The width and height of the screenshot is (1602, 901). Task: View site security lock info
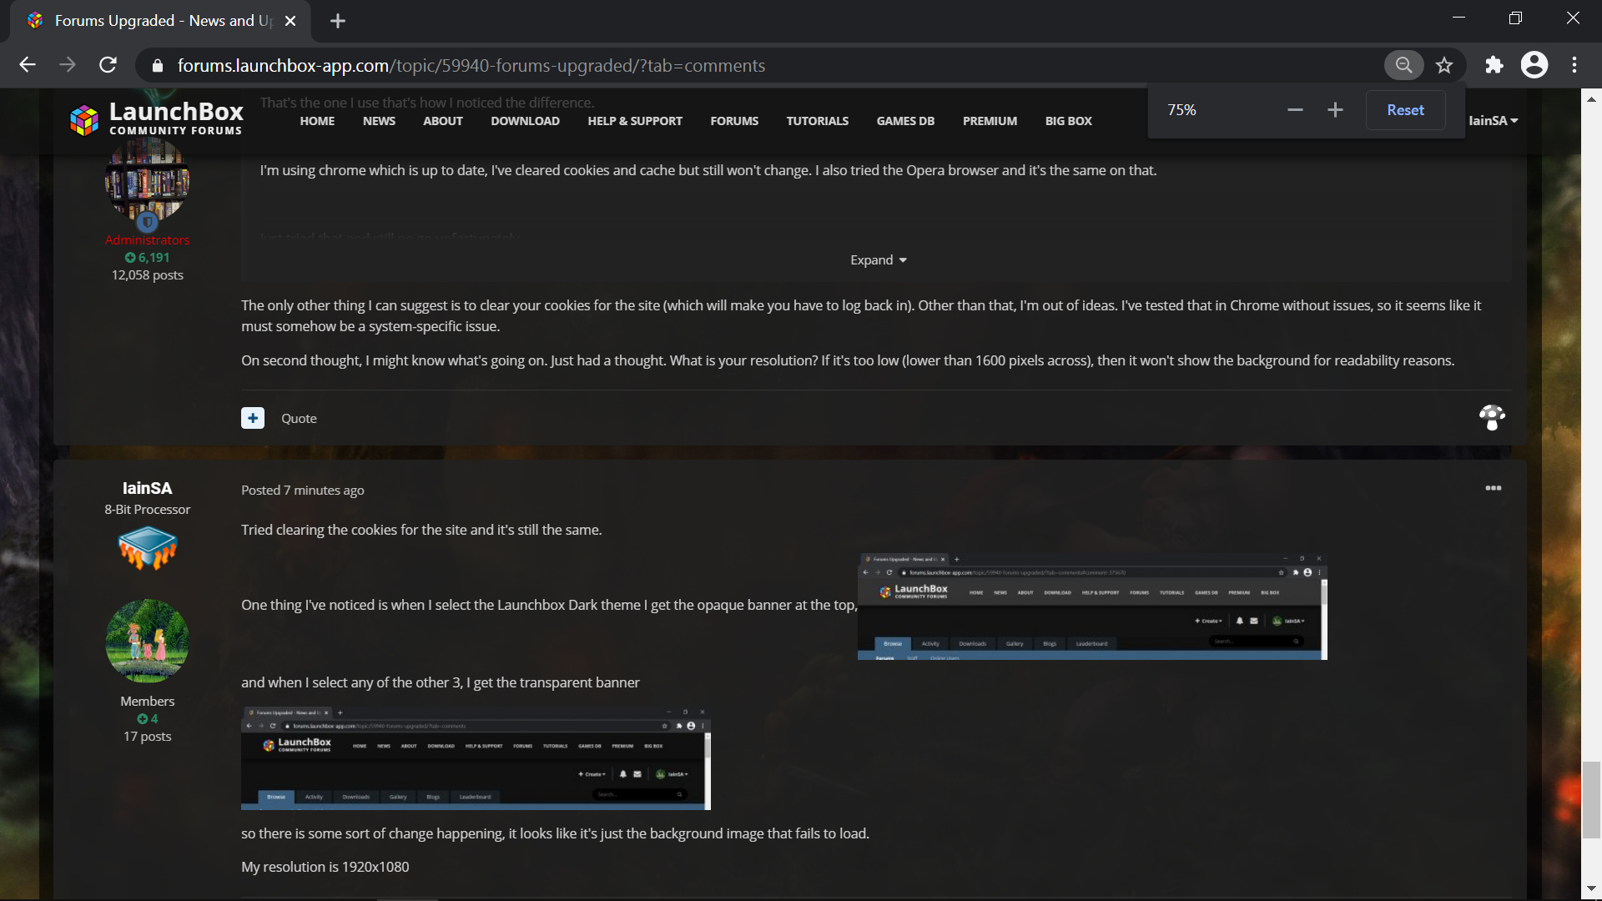click(x=157, y=66)
